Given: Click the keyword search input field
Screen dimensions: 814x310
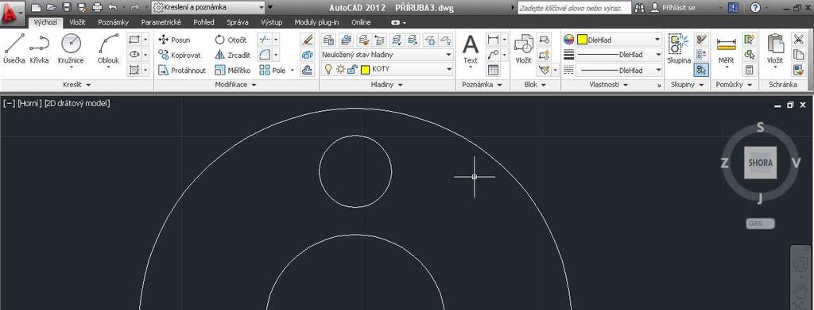Looking at the screenshot, I should [574, 8].
